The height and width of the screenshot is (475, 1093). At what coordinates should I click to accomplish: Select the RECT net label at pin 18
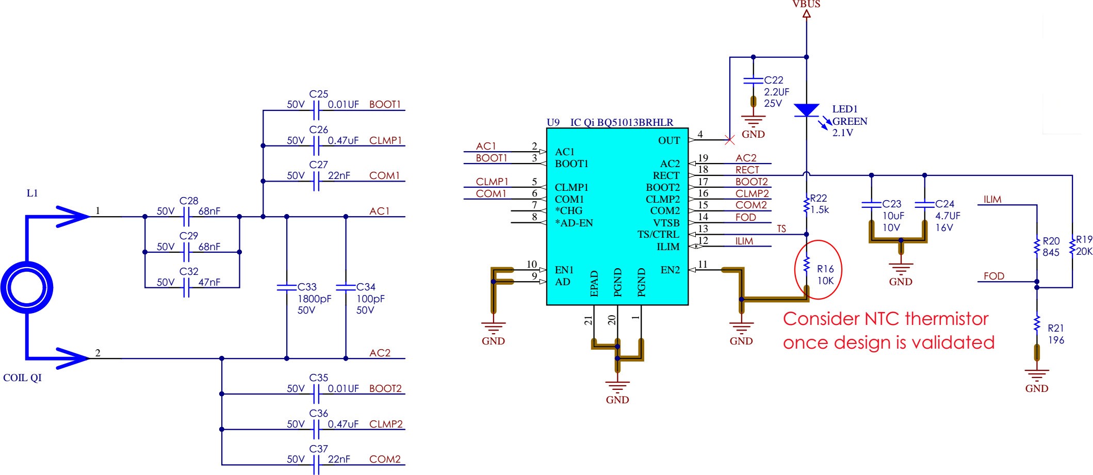[747, 170]
